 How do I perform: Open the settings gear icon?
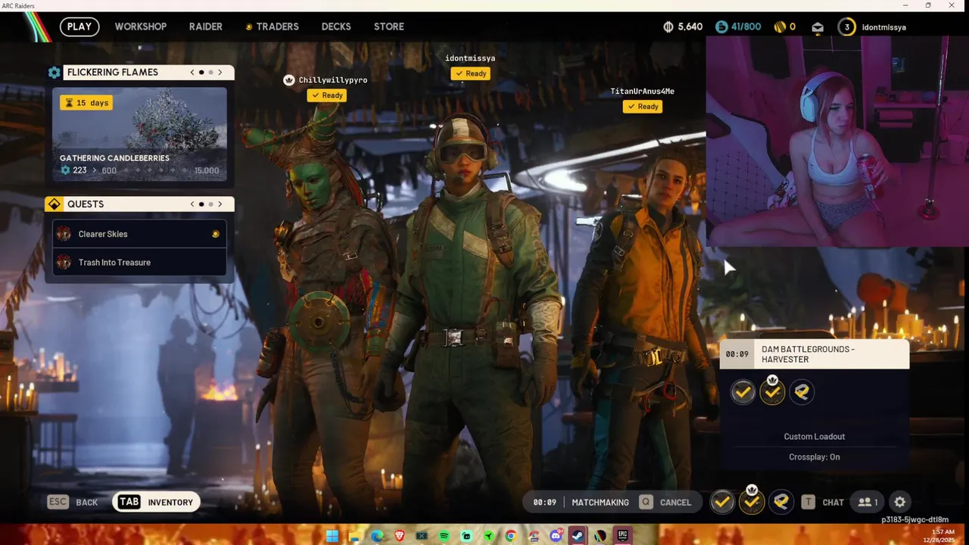899,502
